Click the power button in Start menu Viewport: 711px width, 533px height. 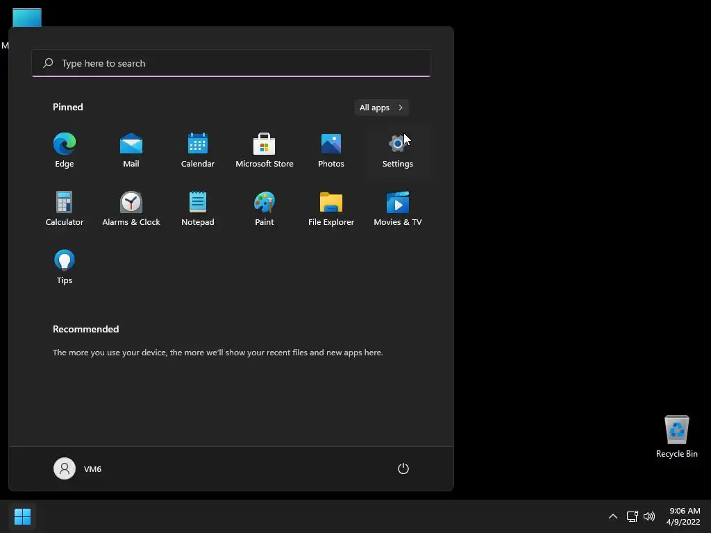point(403,468)
